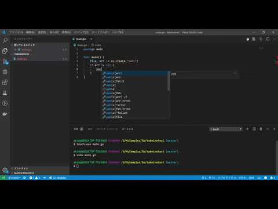278x209 pixels.
Task: Click the UTF-8 encoding in status bar
Action: click(x=242, y=178)
